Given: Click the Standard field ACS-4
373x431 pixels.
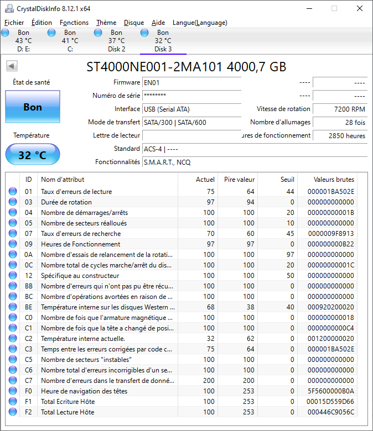Looking at the screenshot, I should click(255, 149).
